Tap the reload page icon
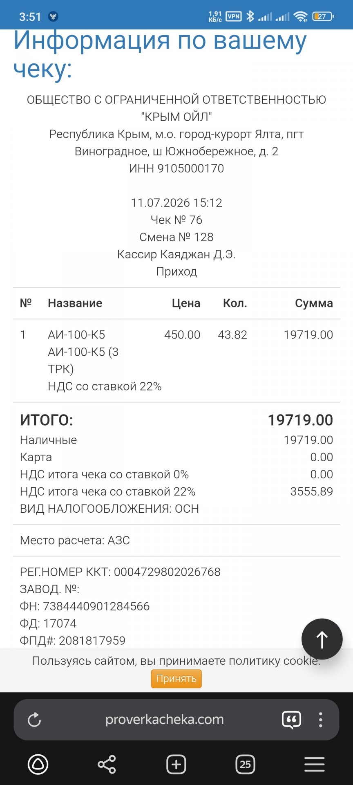 (x=34, y=720)
